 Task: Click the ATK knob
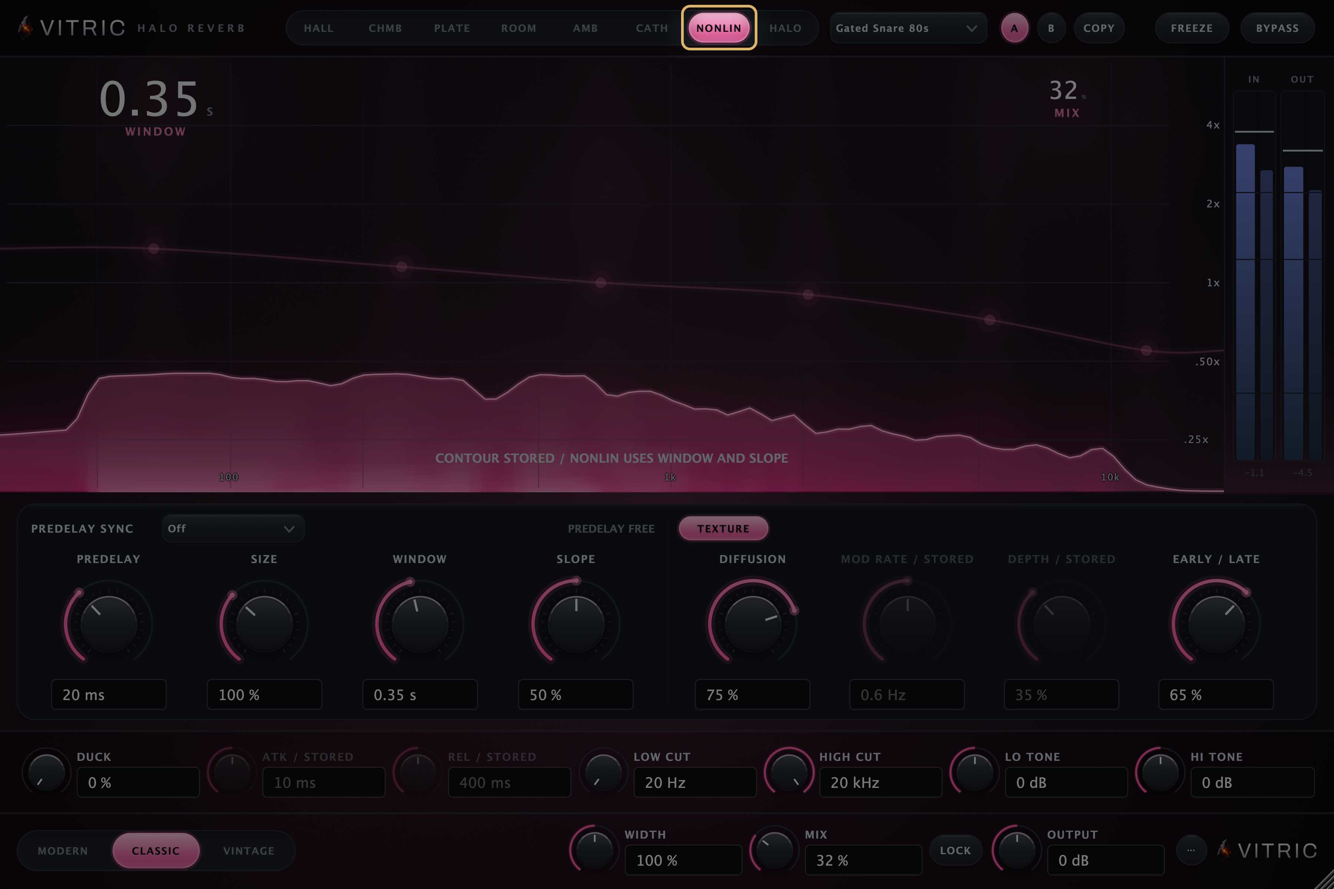pyautogui.click(x=232, y=772)
